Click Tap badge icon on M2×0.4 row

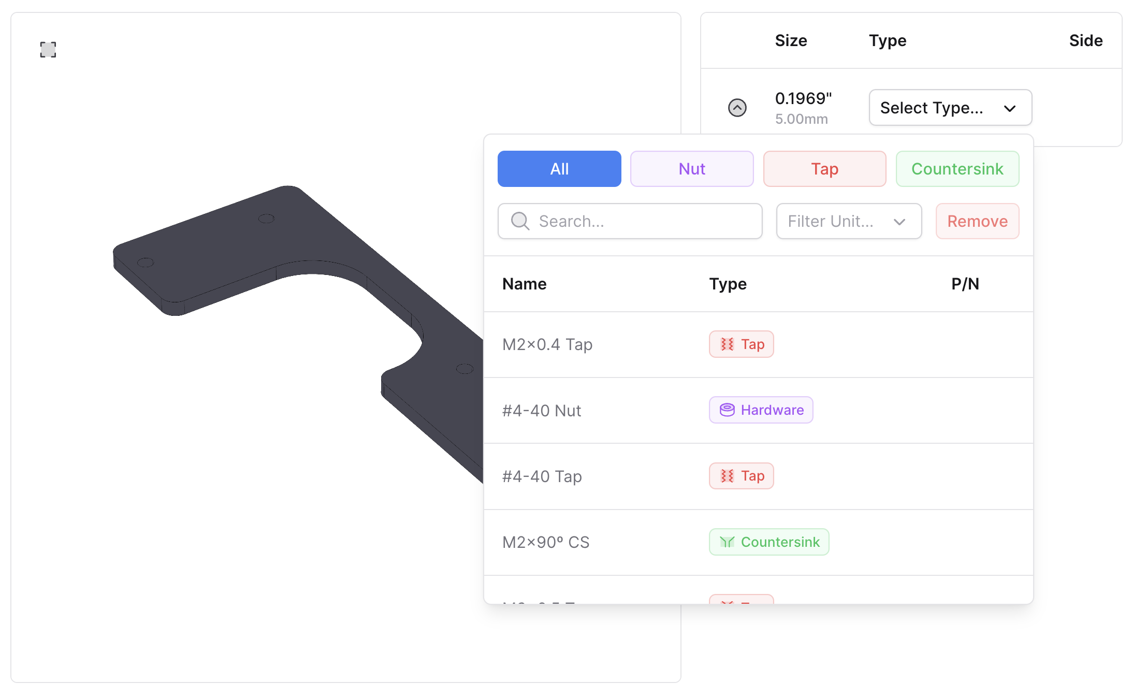tap(727, 344)
